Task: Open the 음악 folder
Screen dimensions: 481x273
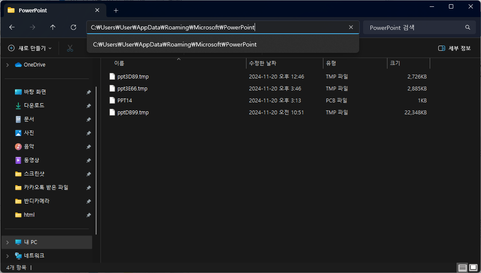Action: tap(29, 146)
